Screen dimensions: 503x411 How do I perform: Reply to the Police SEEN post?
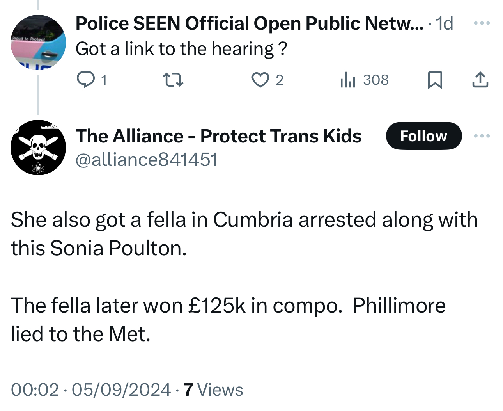point(86,80)
